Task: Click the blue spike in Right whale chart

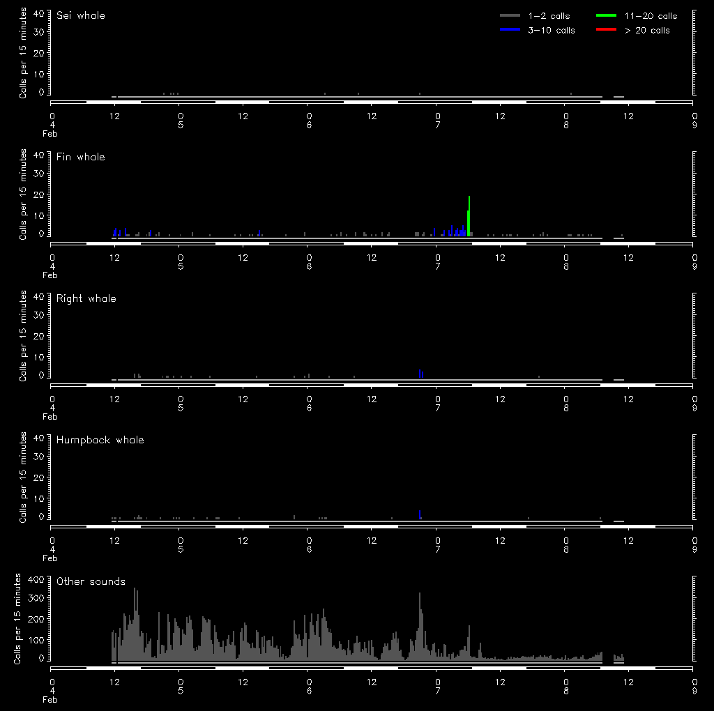Action: (420, 374)
